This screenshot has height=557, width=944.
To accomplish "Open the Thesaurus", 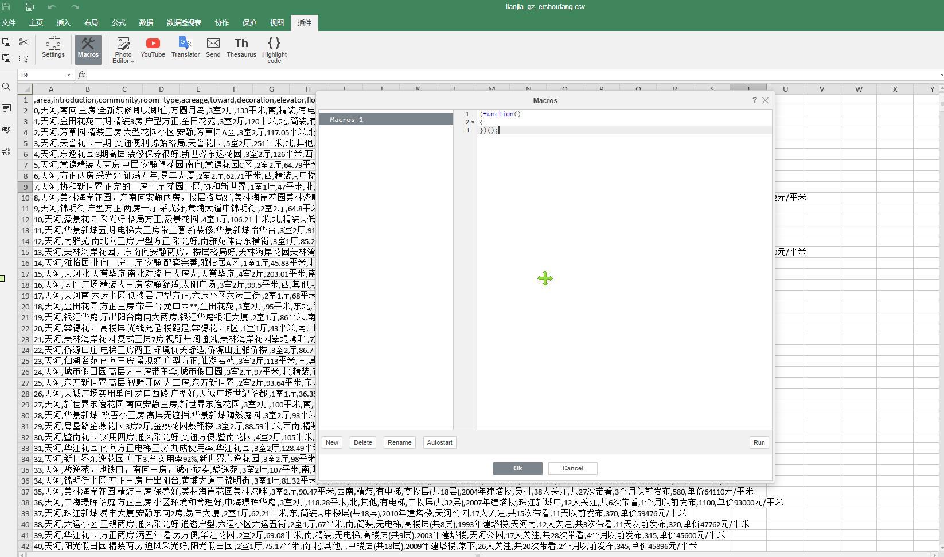I will coord(241,49).
